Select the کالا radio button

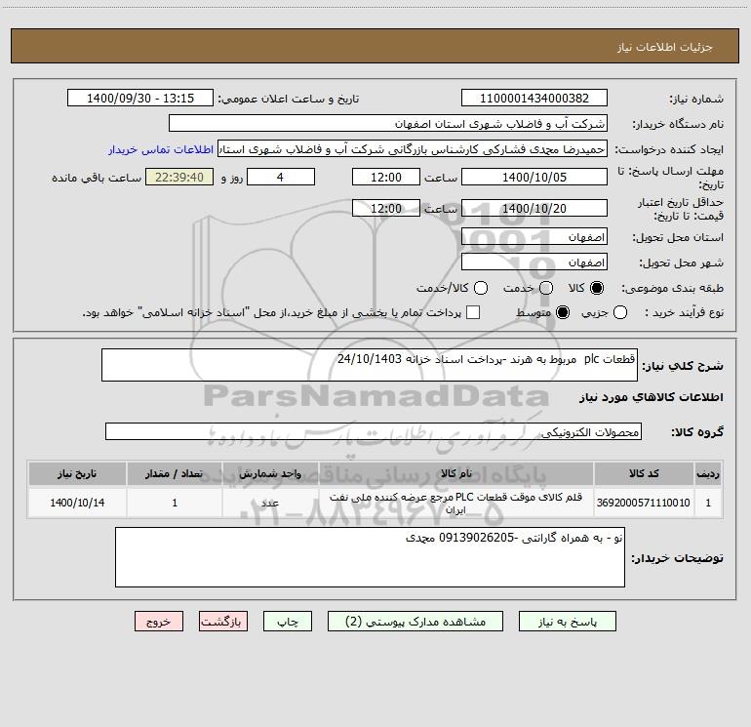click(x=597, y=288)
